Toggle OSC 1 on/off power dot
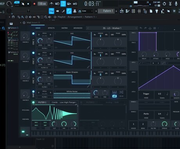The image size is (180, 149). 33,33
